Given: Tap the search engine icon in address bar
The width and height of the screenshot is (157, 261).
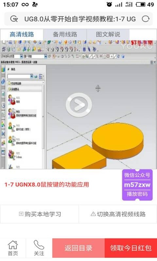Looking at the screenshot, I should (x=14, y=19).
